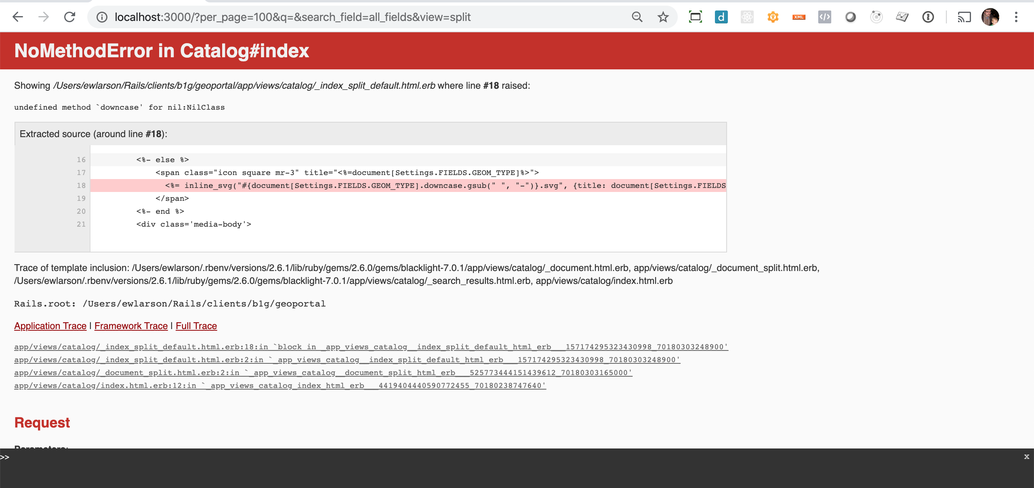Open the React Developer Tools extension

tap(747, 17)
